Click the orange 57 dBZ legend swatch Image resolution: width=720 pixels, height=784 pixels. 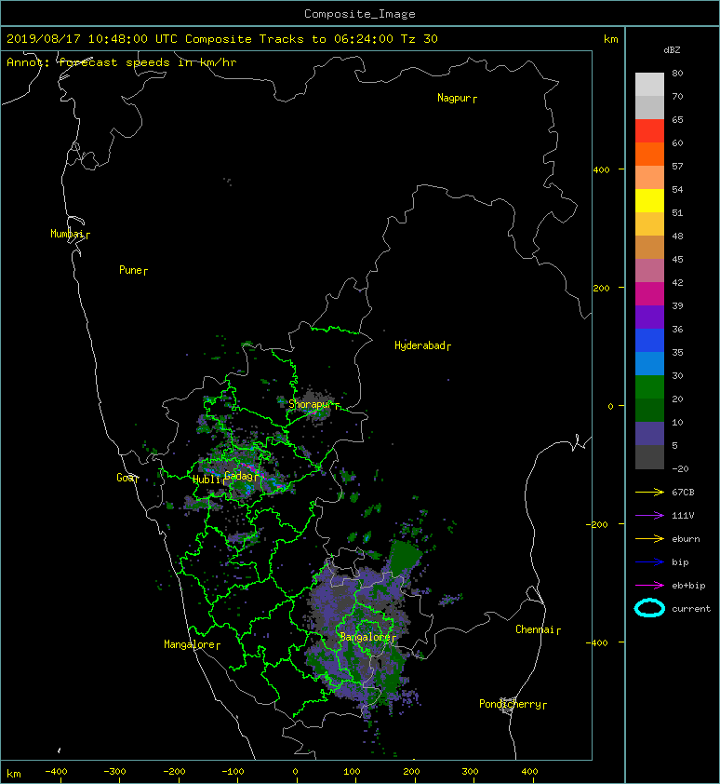tap(649, 154)
